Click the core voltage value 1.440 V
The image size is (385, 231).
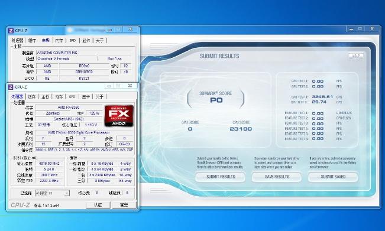[x=90, y=125]
